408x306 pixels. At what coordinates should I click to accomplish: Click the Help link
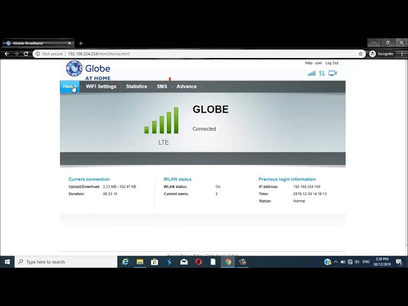309,63
